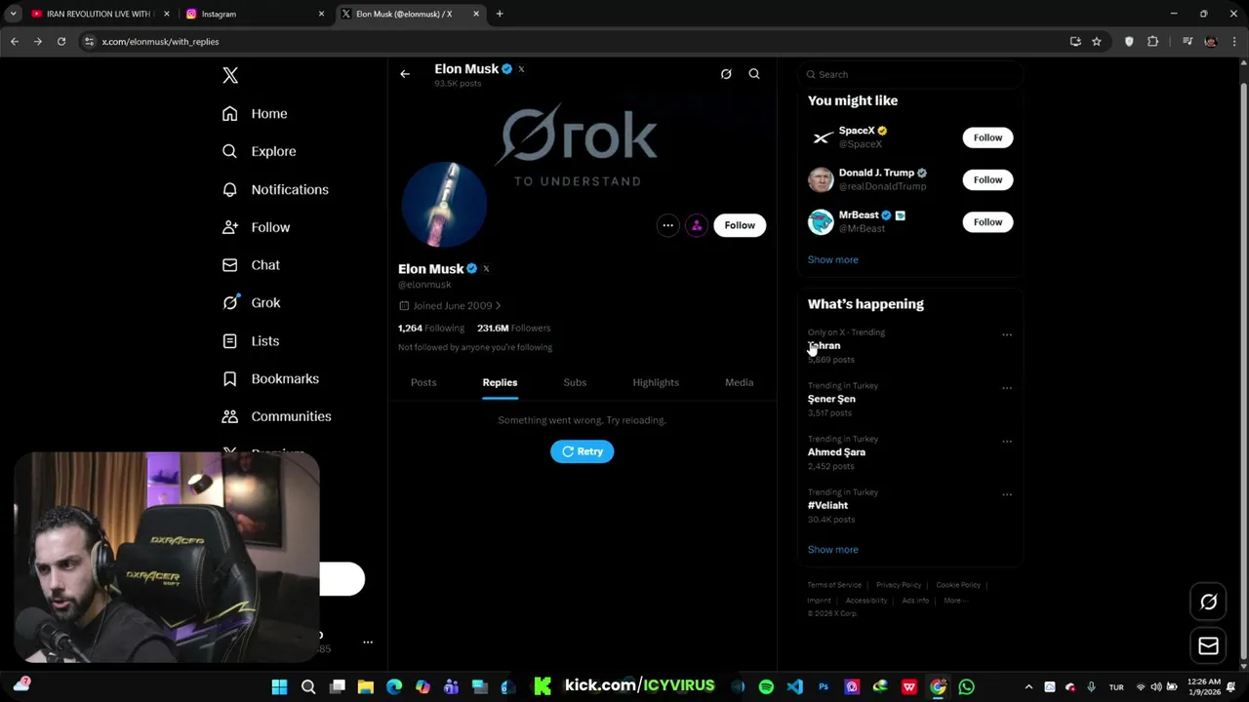The width and height of the screenshot is (1249, 702).
Task: Switch to the Media tab
Action: [739, 382]
